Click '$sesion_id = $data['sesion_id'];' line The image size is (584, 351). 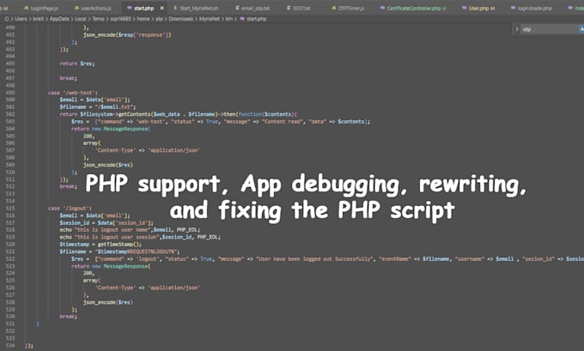pos(106,222)
